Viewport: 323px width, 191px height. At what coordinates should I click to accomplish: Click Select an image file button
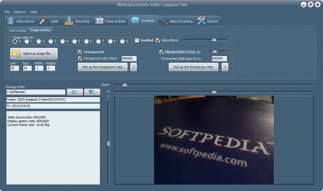(x=34, y=54)
